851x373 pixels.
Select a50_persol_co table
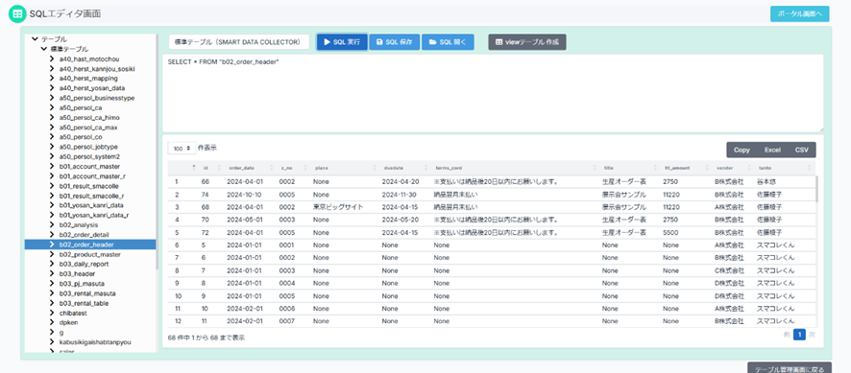click(x=81, y=137)
